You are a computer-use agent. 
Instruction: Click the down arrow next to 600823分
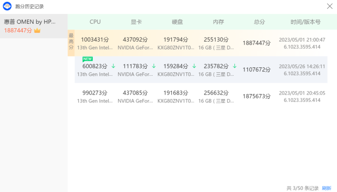coord(113,66)
